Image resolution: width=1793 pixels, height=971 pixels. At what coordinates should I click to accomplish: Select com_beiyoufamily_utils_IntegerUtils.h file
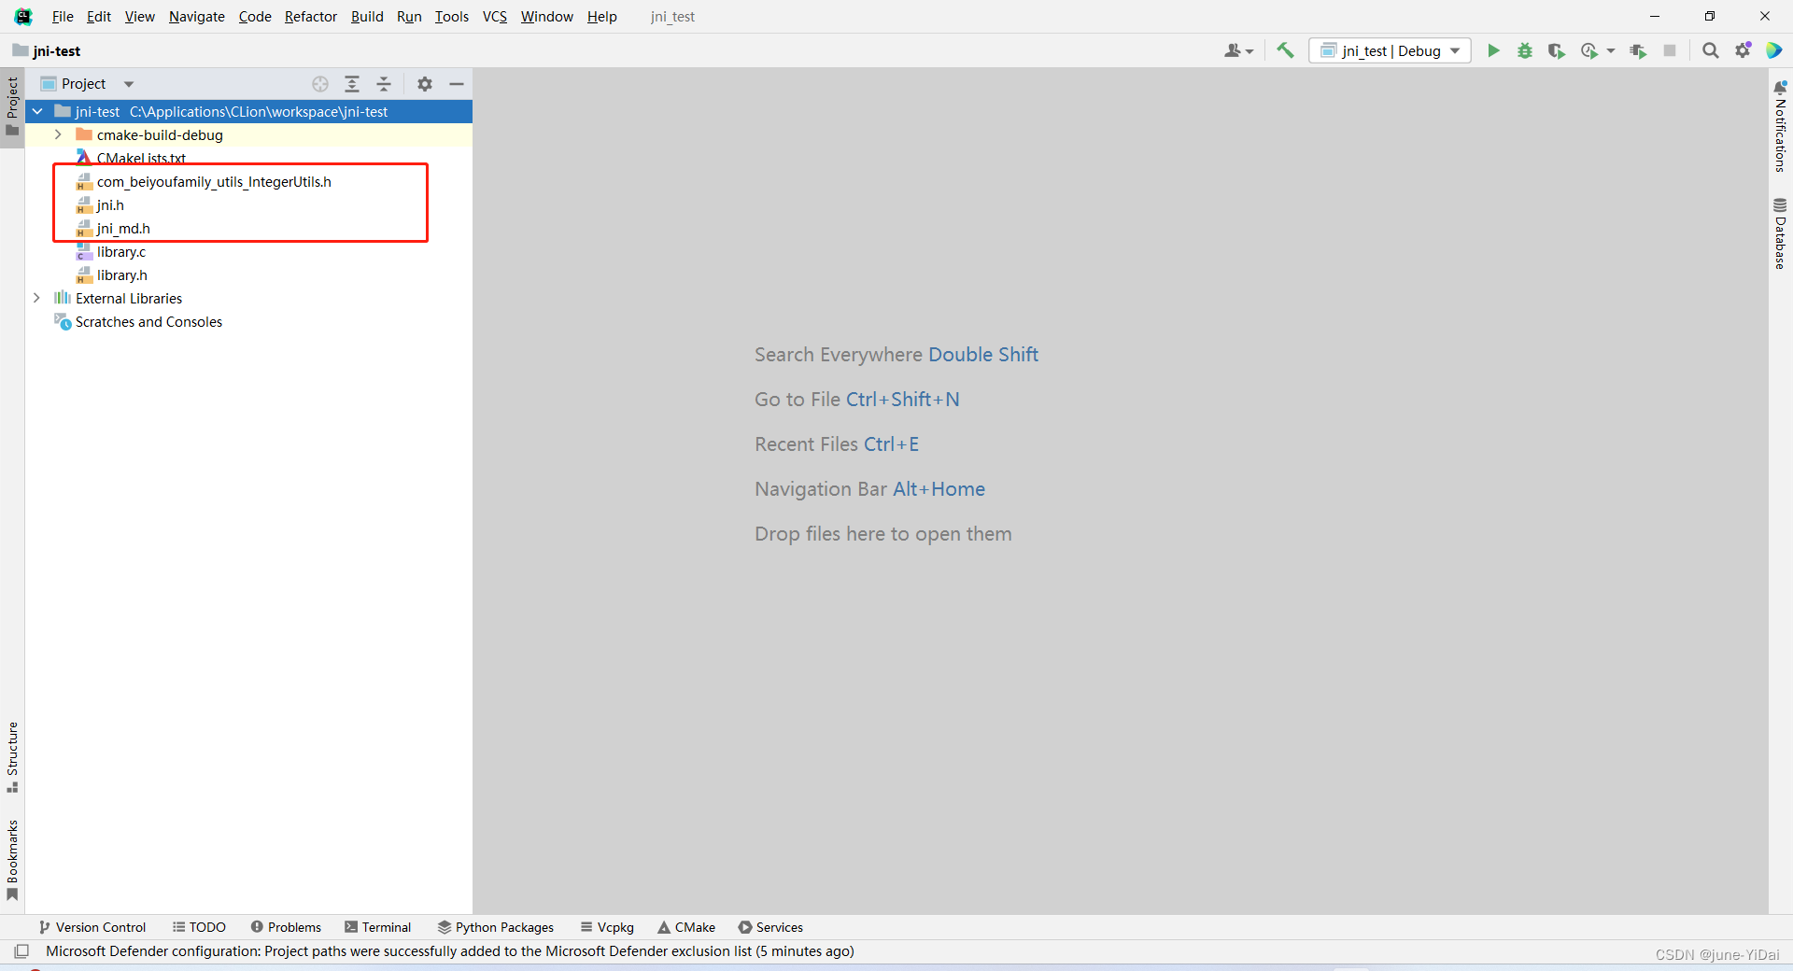click(x=214, y=181)
